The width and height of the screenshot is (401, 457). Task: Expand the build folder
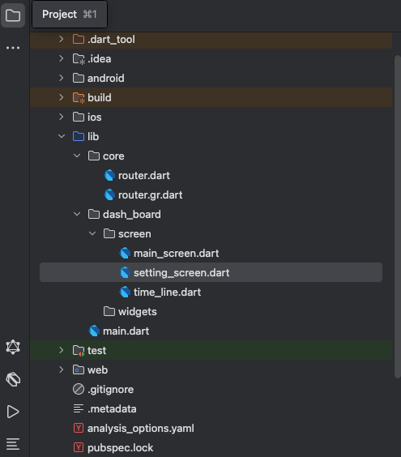tap(62, 97)
